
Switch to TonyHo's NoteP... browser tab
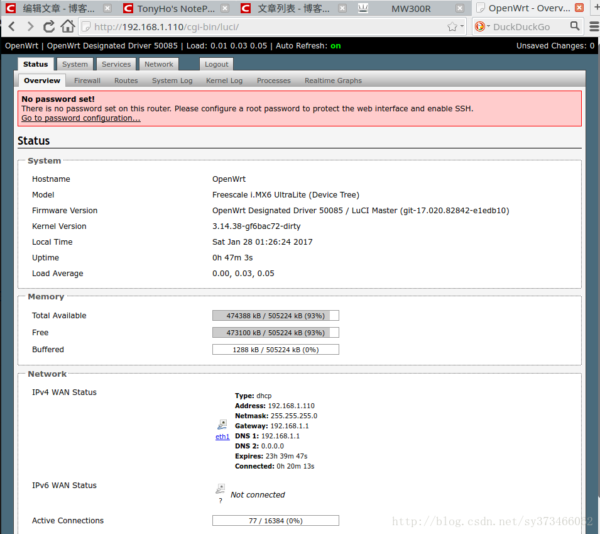[176, 8]
